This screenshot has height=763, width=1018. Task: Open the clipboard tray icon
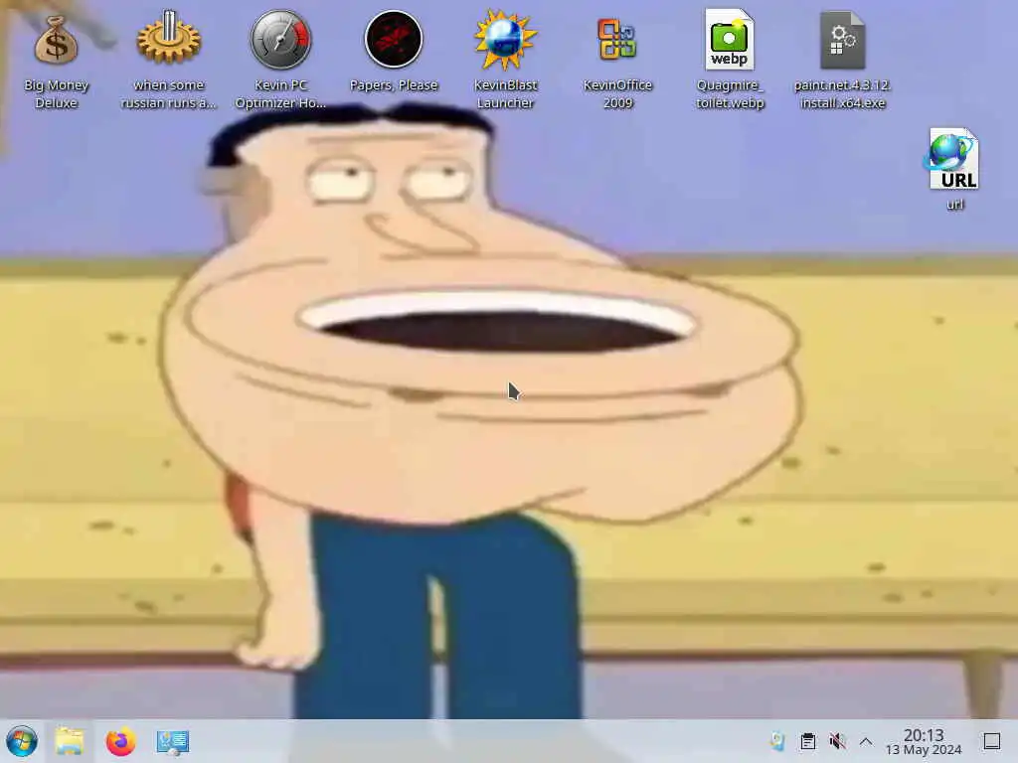click(x=807, y=741)
